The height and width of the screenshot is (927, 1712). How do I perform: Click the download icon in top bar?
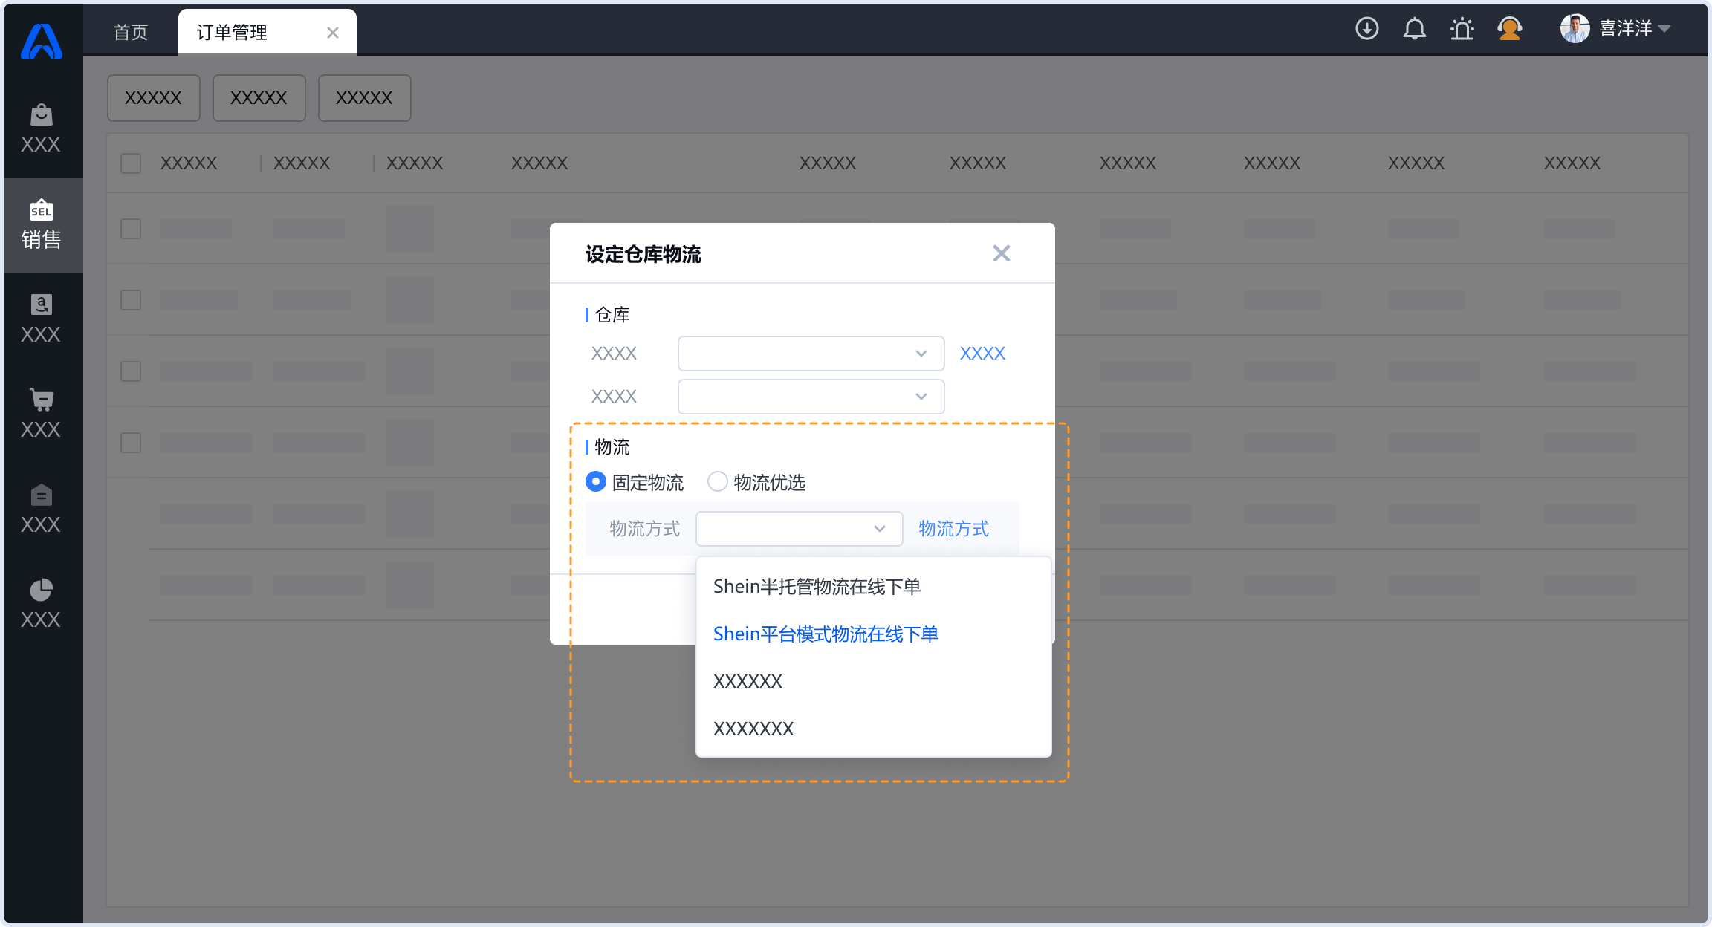[1366, 29]
